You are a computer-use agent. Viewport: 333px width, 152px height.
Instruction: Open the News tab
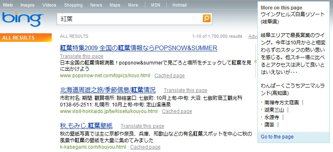click(96, 5)
